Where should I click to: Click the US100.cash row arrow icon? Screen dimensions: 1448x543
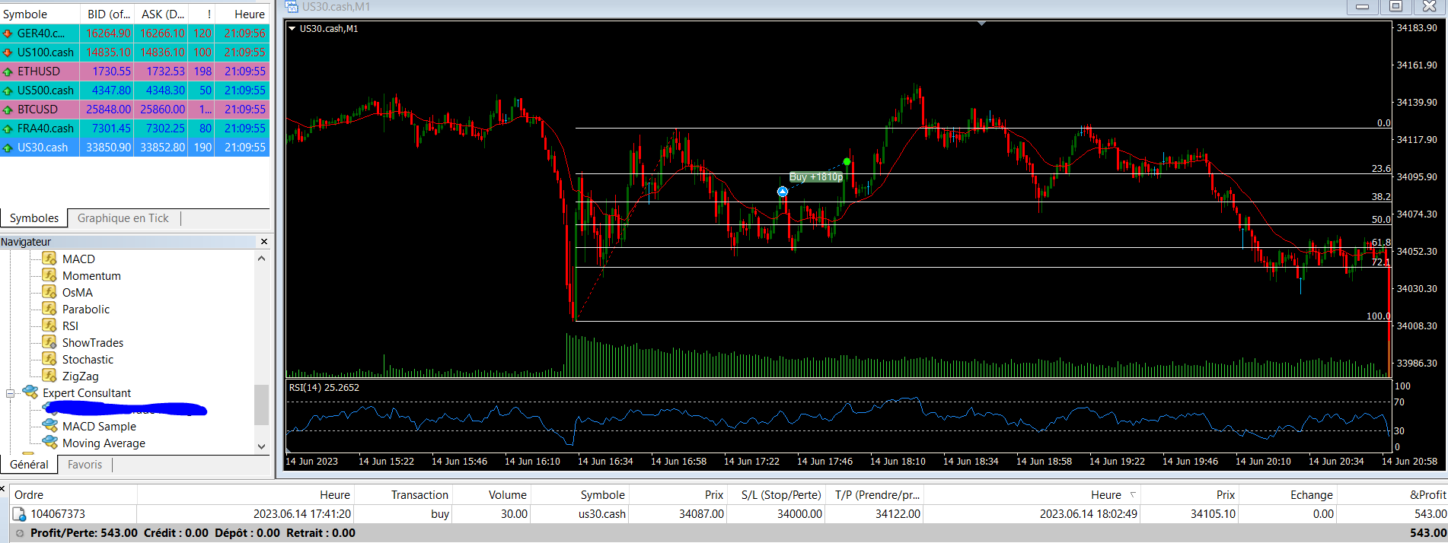coord(8,52)
